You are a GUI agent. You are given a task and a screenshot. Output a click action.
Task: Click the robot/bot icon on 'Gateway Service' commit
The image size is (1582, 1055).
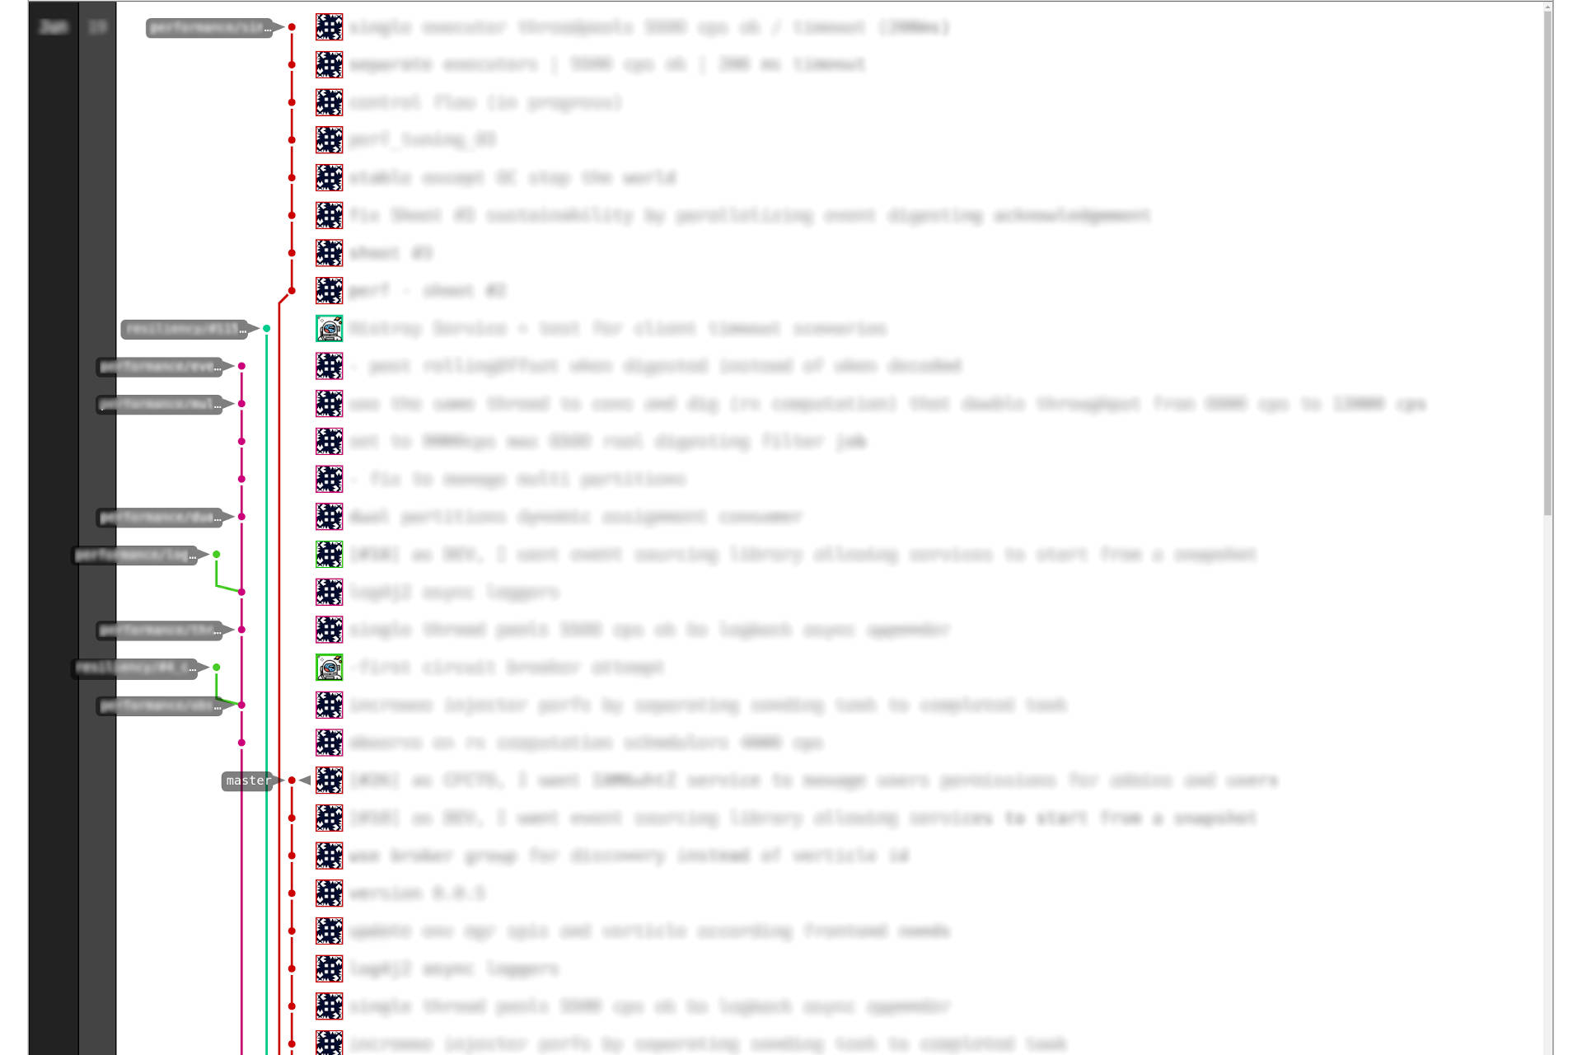330,327
